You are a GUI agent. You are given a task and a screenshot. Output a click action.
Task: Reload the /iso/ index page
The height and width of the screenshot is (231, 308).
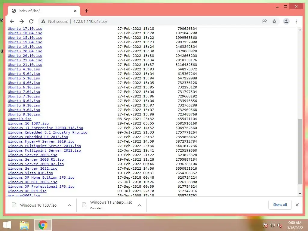31,21
